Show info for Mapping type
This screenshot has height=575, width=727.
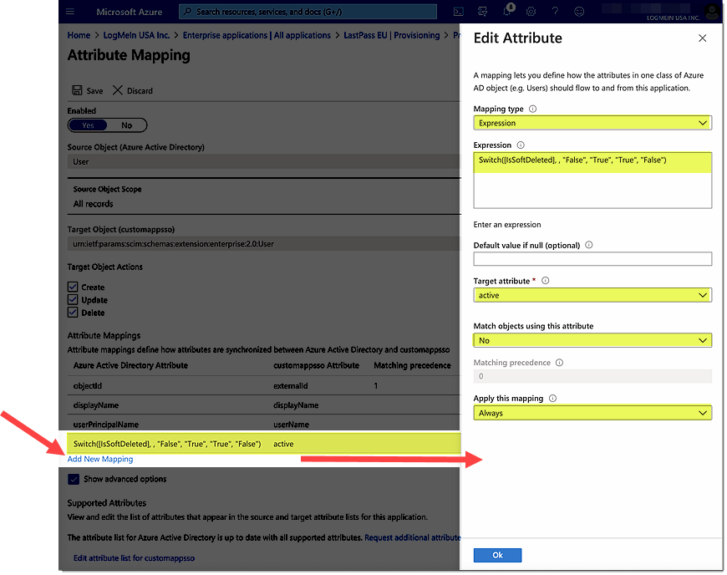pos(533,109)
